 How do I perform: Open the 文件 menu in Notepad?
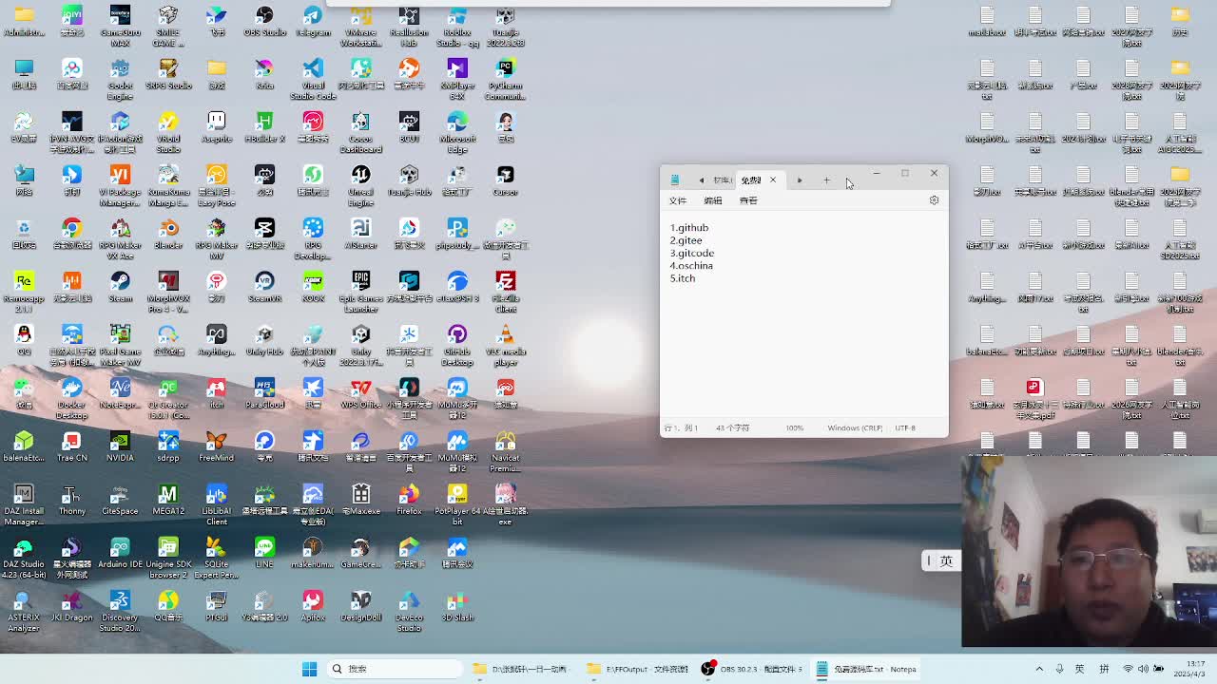click(678, 200)
